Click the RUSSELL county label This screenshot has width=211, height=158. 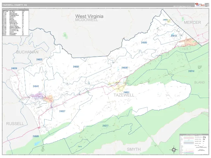15,124
